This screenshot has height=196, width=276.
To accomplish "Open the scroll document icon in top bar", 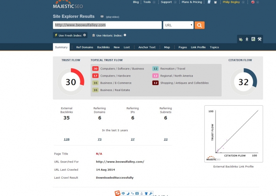I will coord(209,2).
